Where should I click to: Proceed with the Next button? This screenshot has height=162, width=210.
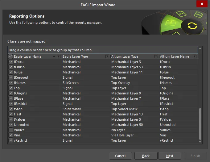tap(170, 156)
